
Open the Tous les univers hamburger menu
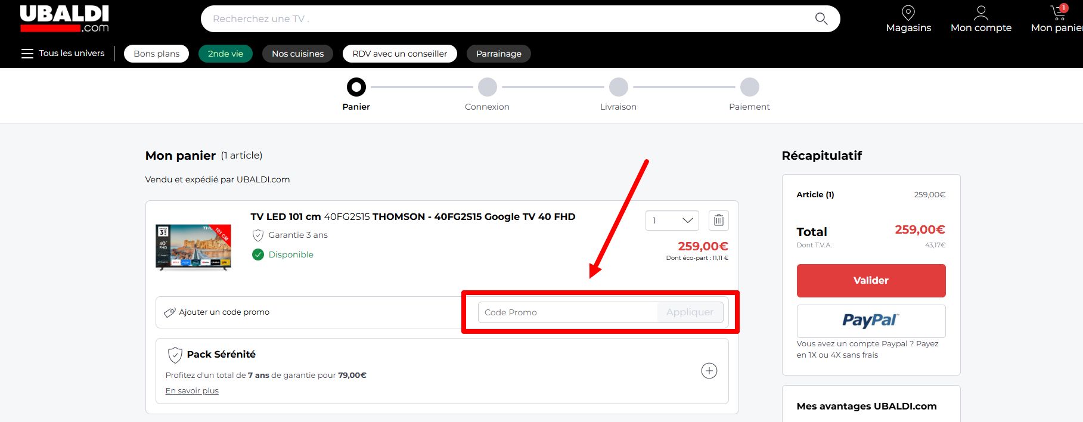coord(27,54)
